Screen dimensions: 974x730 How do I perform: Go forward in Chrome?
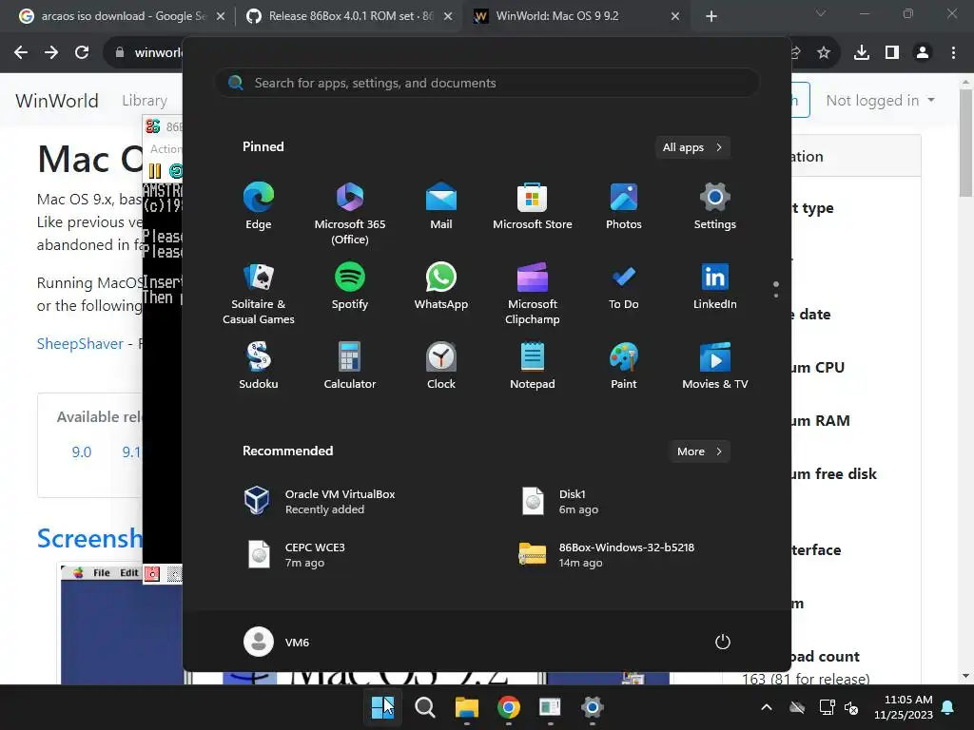[x=51, y=53]
